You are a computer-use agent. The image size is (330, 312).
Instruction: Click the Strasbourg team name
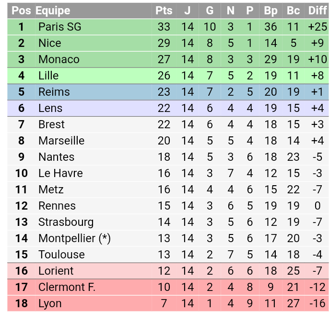click(66, 223)
